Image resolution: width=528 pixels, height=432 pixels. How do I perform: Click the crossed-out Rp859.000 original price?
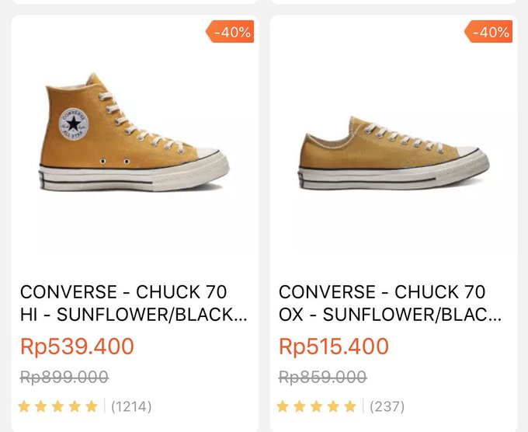tap(322, 378)
